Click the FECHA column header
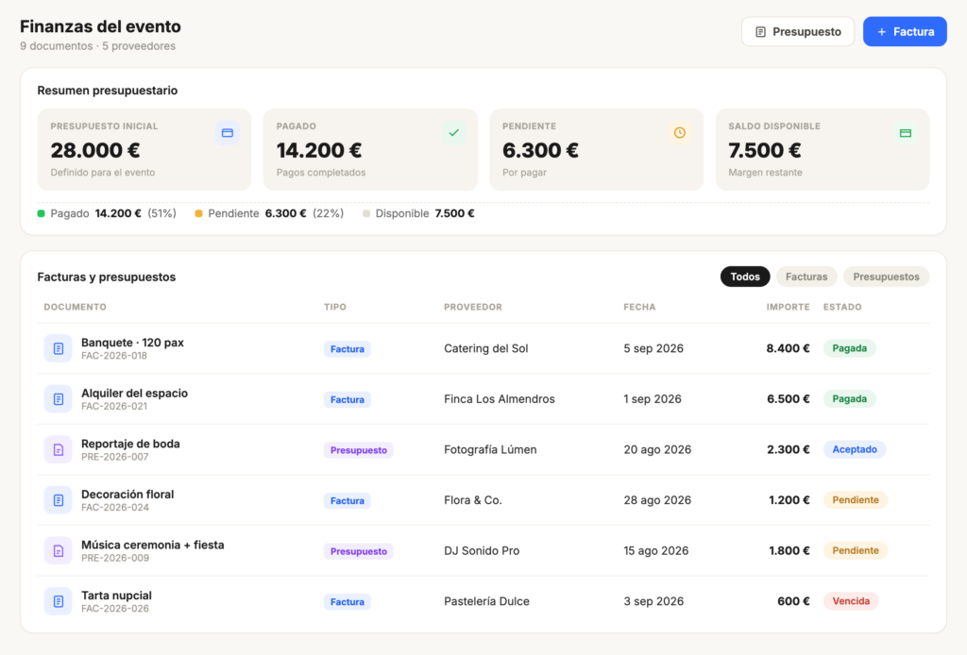 click(639, 307)
